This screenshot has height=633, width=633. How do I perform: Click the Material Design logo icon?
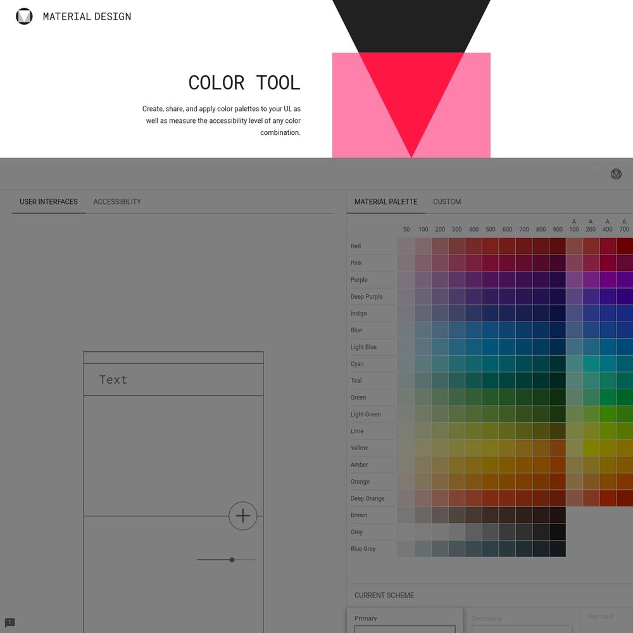[x=24, y=16]
